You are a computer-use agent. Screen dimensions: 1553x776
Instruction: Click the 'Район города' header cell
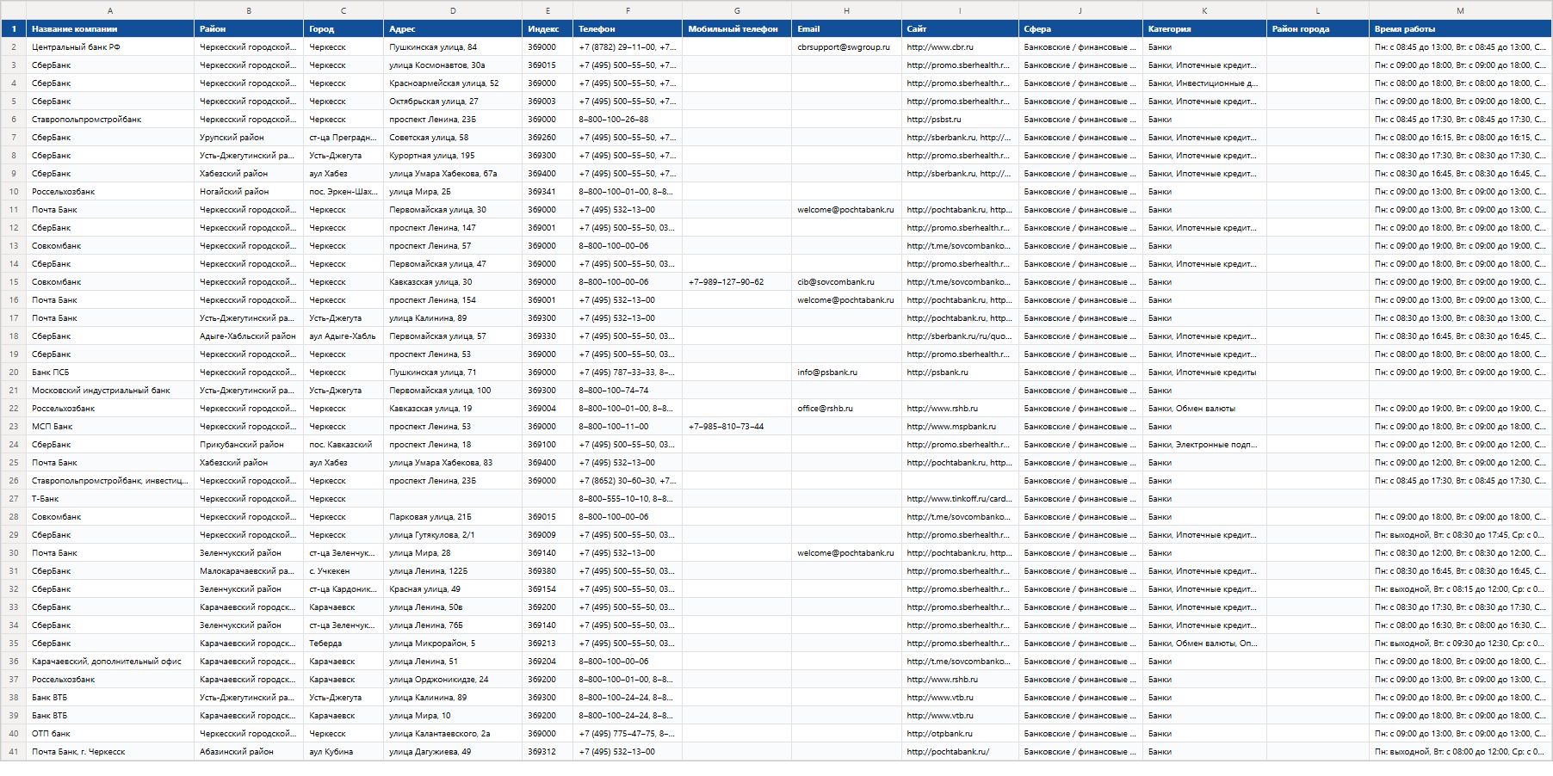[1318, 29]
